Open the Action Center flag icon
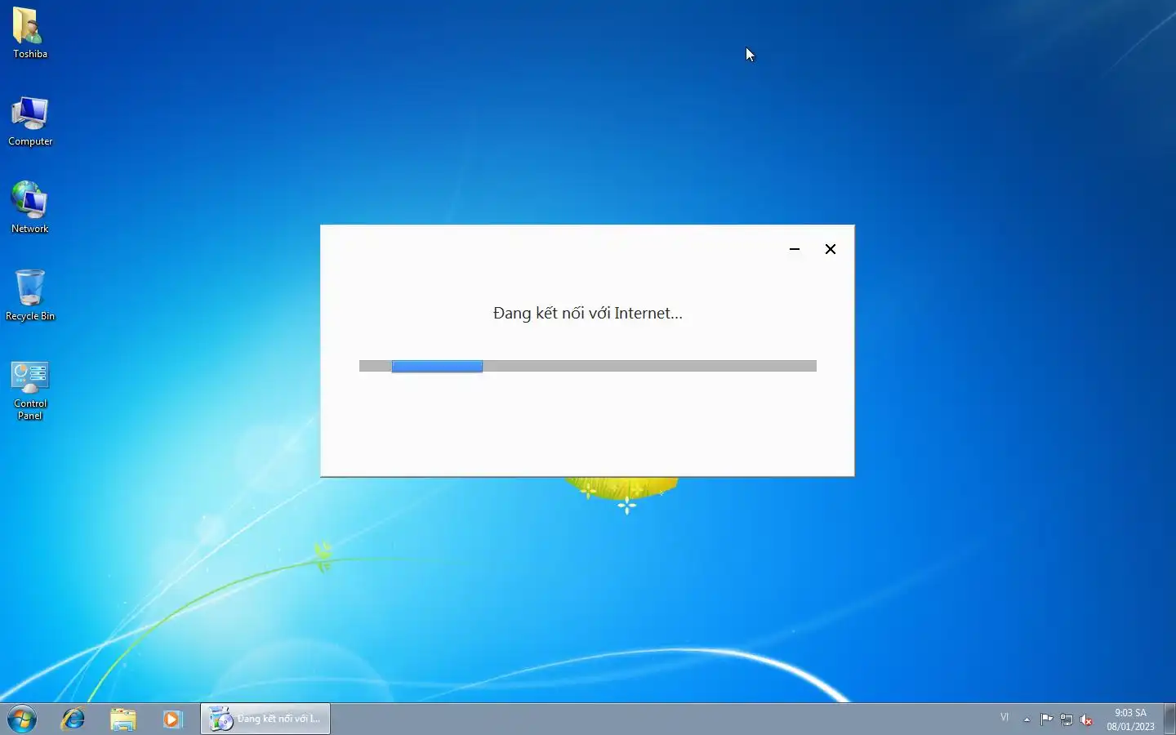 pos(1047,719)
